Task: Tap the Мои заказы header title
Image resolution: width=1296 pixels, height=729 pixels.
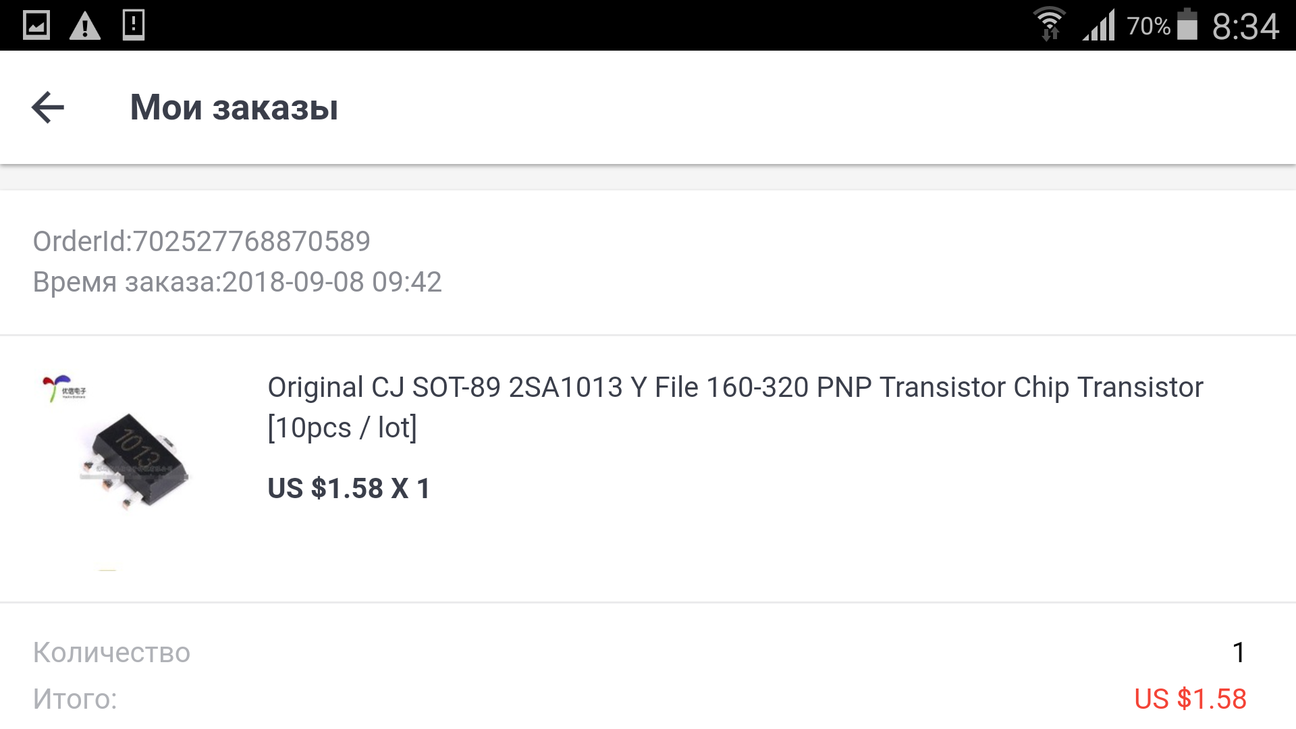Action: point(234,107)
